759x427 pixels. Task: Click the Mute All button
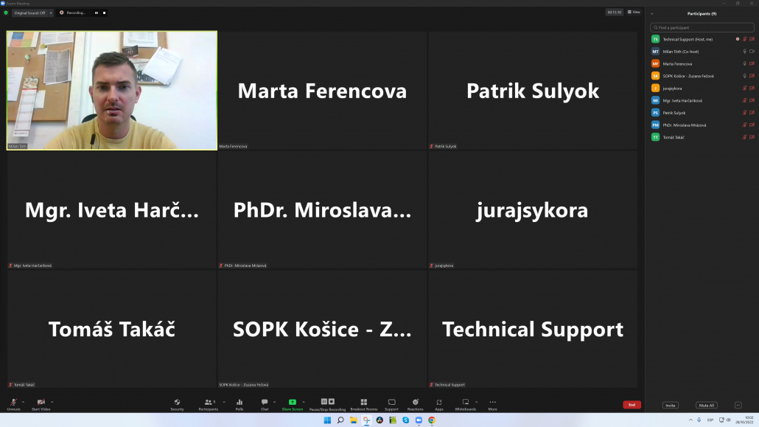pos(706,405)
